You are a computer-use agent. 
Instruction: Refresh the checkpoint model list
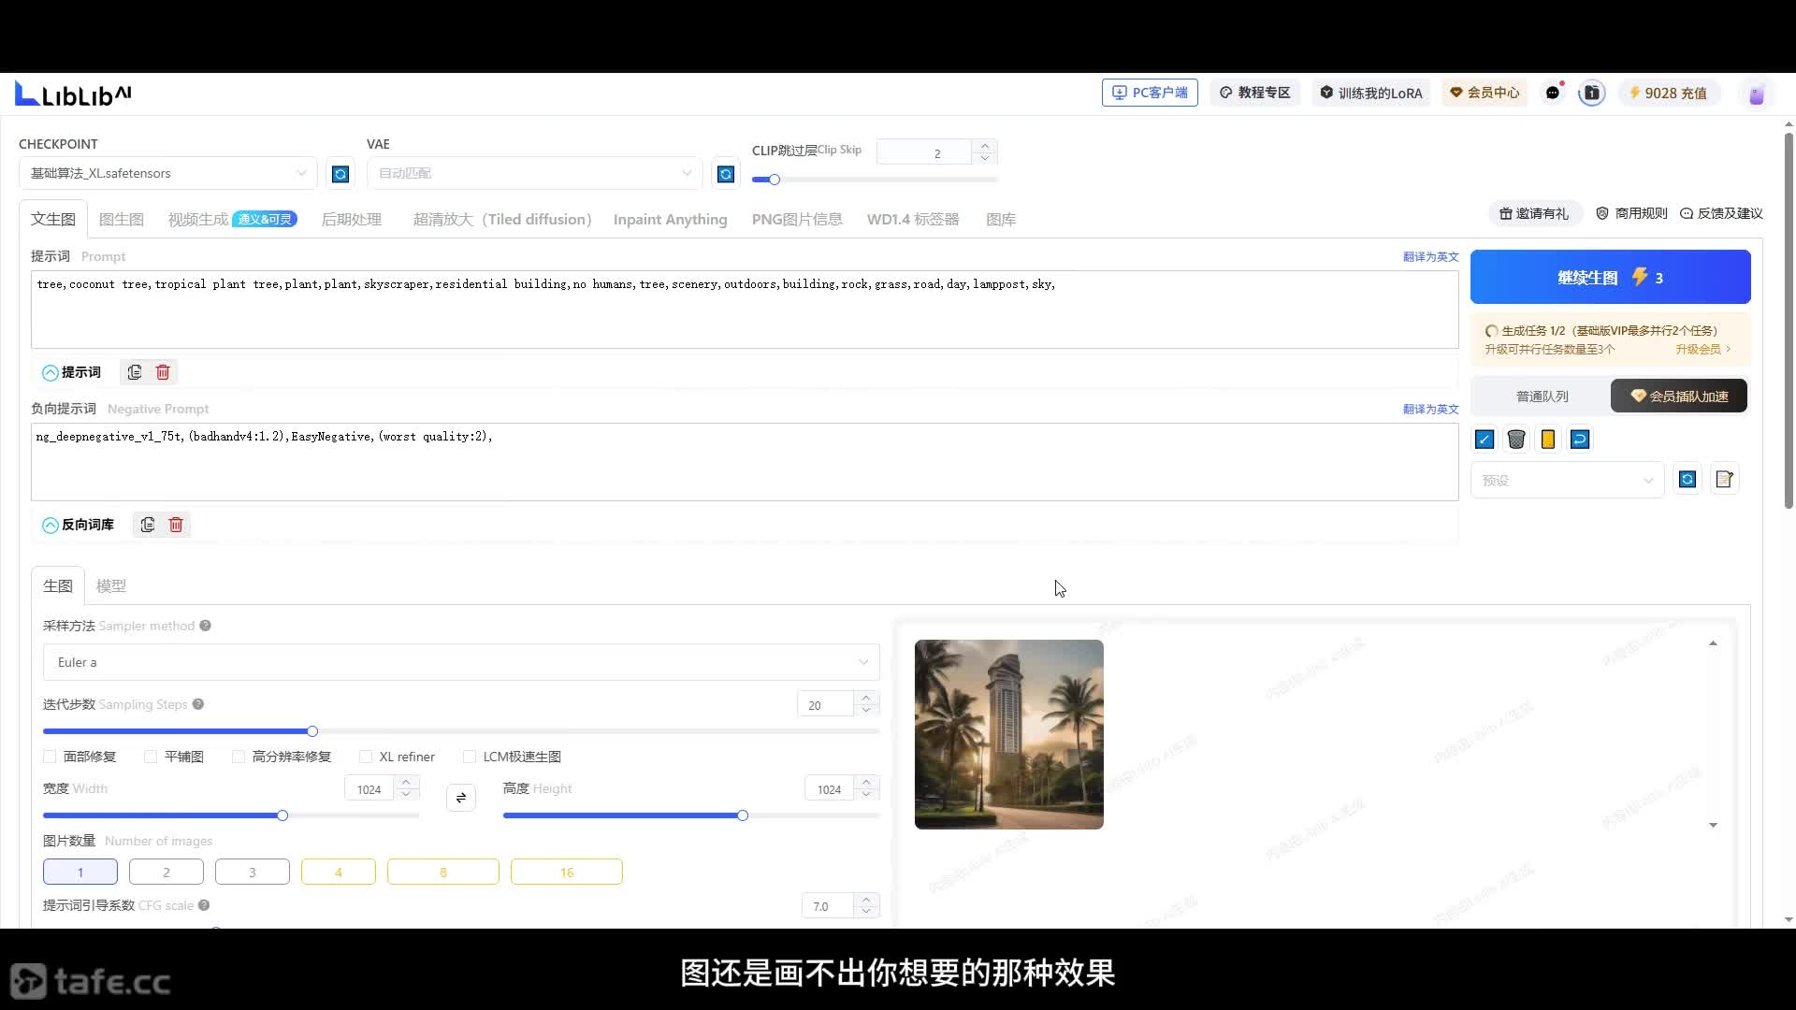click(x=340, y=174)
